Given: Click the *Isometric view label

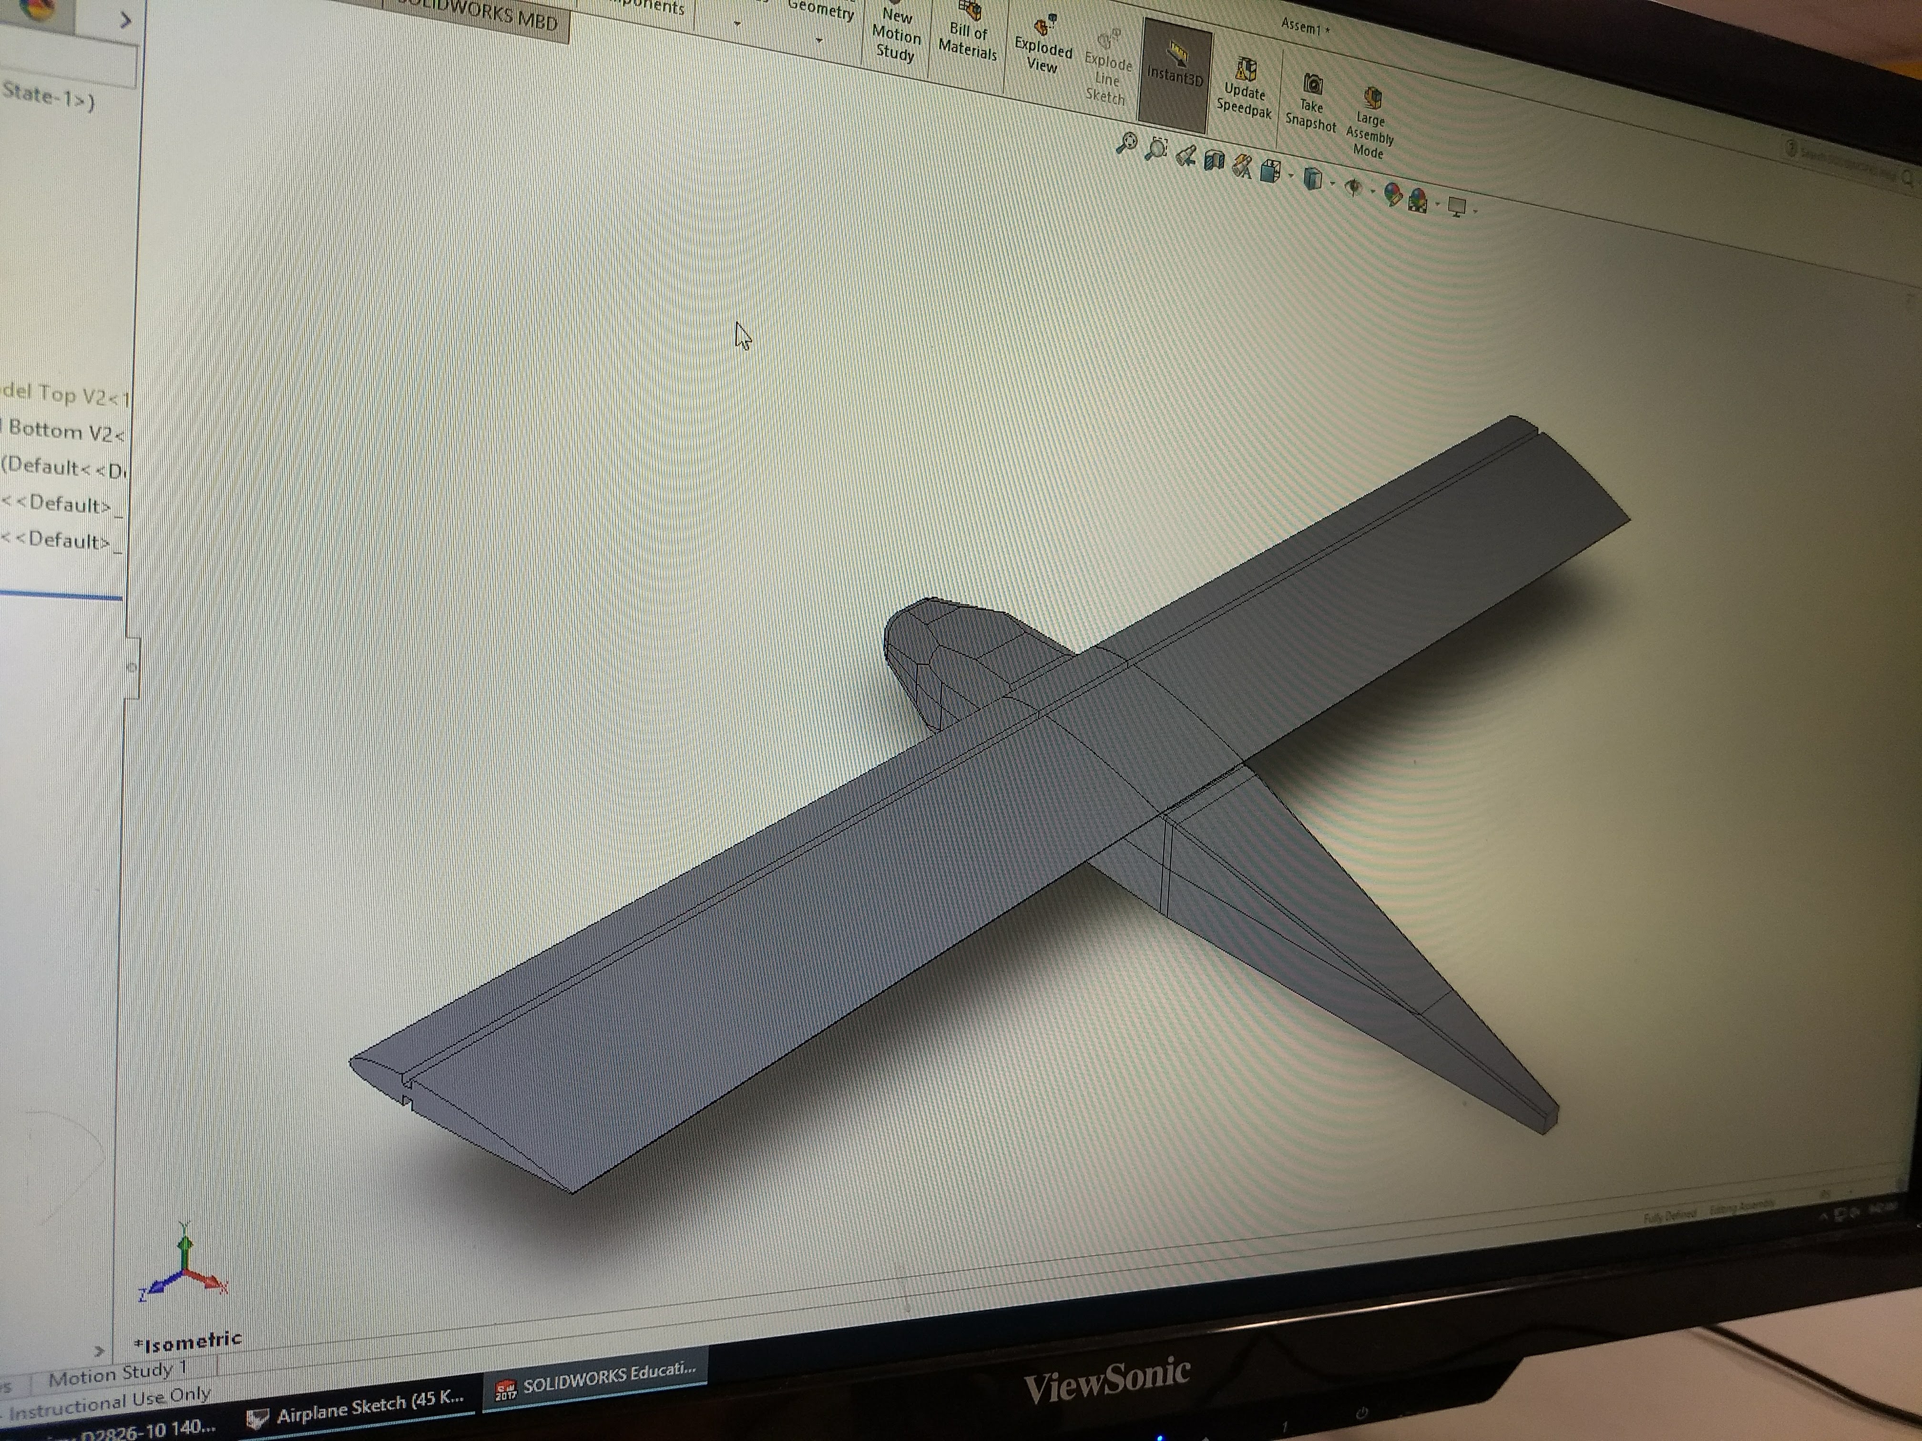Looking at the screenshot, I should (x=188, y=1342).
